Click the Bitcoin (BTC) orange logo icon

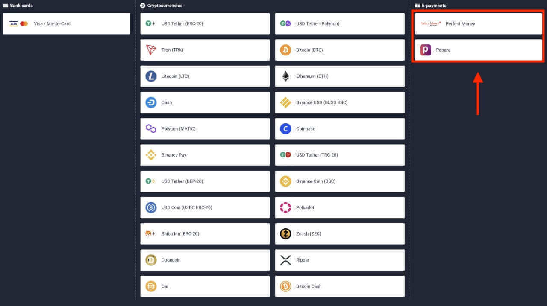pyautogui.click(x=285, y=50)
